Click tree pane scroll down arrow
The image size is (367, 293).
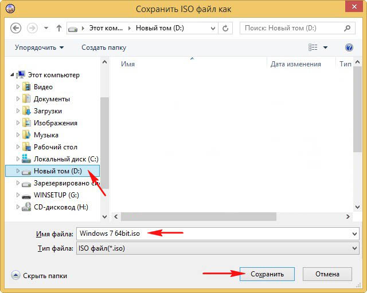[x=104, y=216]
